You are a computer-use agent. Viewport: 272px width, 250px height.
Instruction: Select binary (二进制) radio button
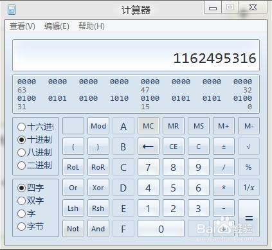point(21,165)
